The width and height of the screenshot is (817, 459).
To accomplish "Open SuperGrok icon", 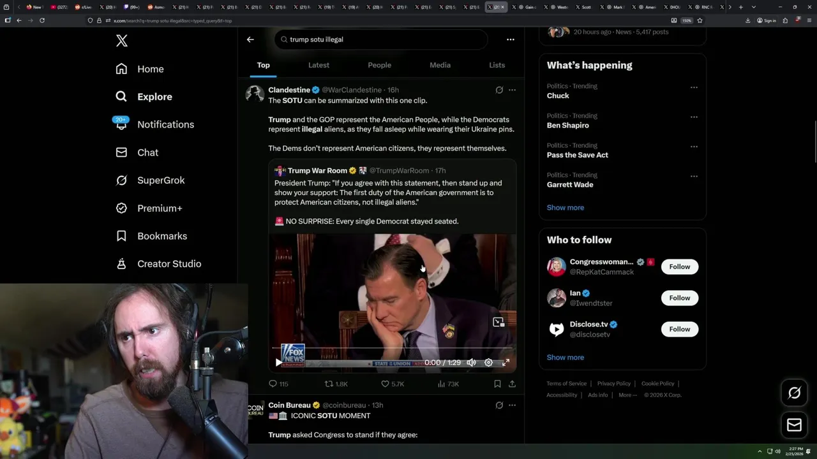I will pos(121,180).
